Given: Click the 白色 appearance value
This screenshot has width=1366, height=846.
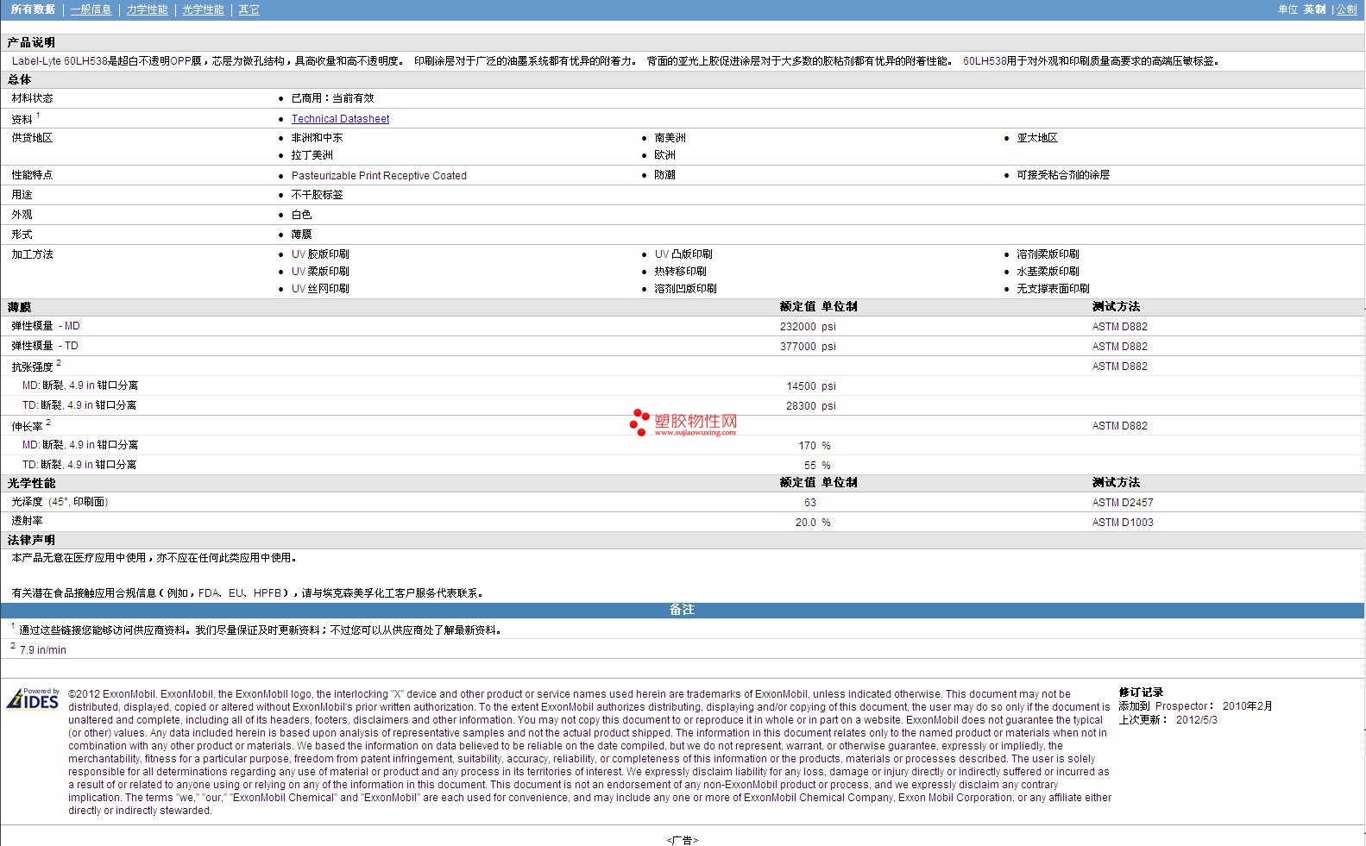Looking at the screenshot, I should tap(301, 215).
